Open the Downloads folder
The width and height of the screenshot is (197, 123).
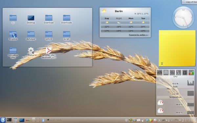(66, 19)
